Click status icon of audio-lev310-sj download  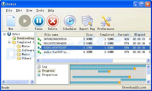coord(39,52)
